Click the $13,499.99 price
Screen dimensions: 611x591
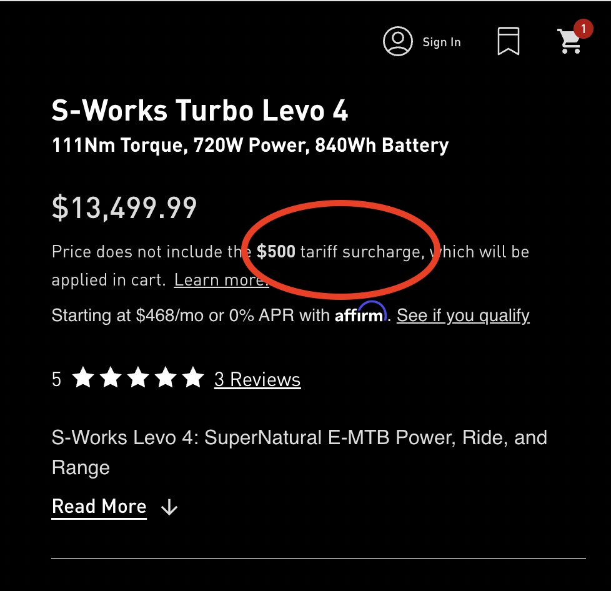coord(124,207)
